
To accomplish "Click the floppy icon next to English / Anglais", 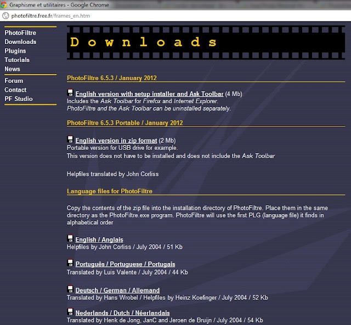I will (70, 238).
